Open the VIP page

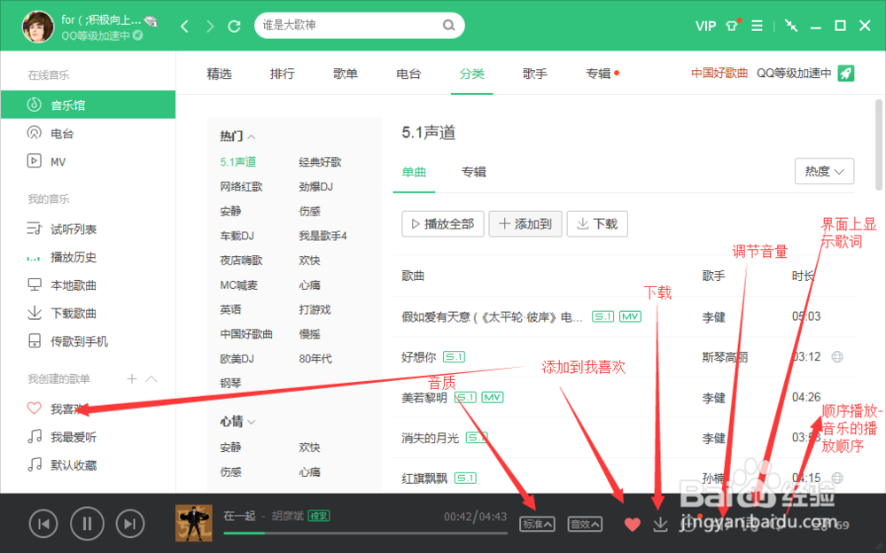pos(705,26)
